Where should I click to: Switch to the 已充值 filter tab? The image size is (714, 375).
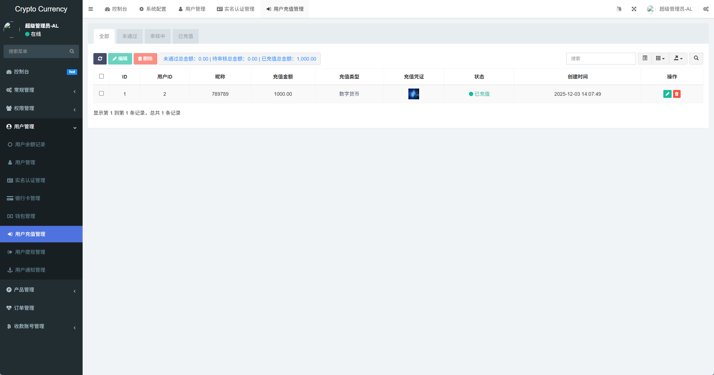186,36
